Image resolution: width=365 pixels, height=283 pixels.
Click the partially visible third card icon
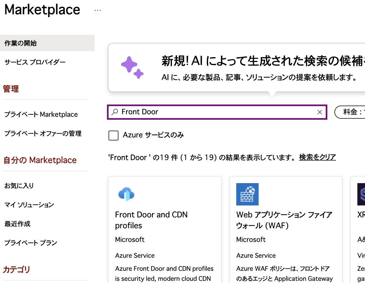click(361, 194)
